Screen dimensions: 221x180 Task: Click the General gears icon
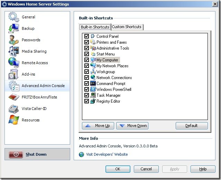coord(13,17)
